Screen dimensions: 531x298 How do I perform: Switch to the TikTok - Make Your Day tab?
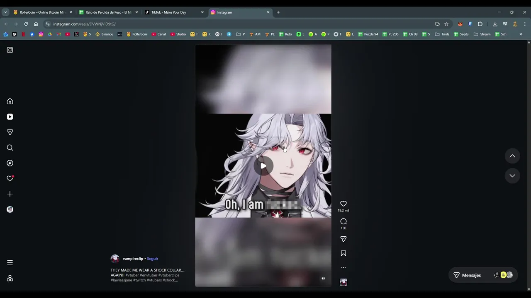(174, 12)
